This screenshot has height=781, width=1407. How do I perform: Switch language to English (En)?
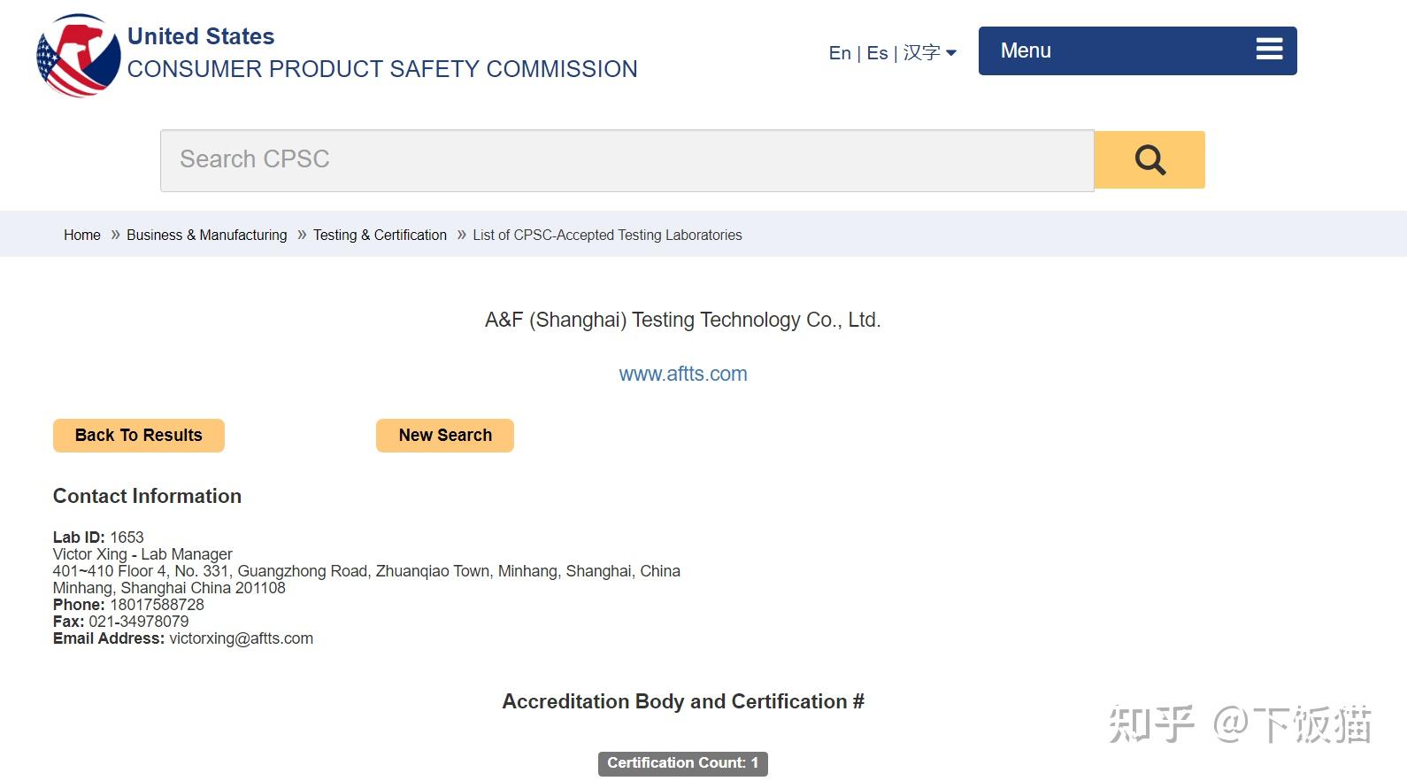[x=839, y=53]
